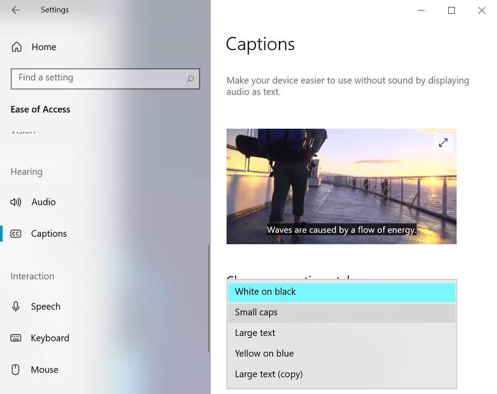Click the back arrow at top left
This screenshot has width=497, height=394.
(15, 10)
